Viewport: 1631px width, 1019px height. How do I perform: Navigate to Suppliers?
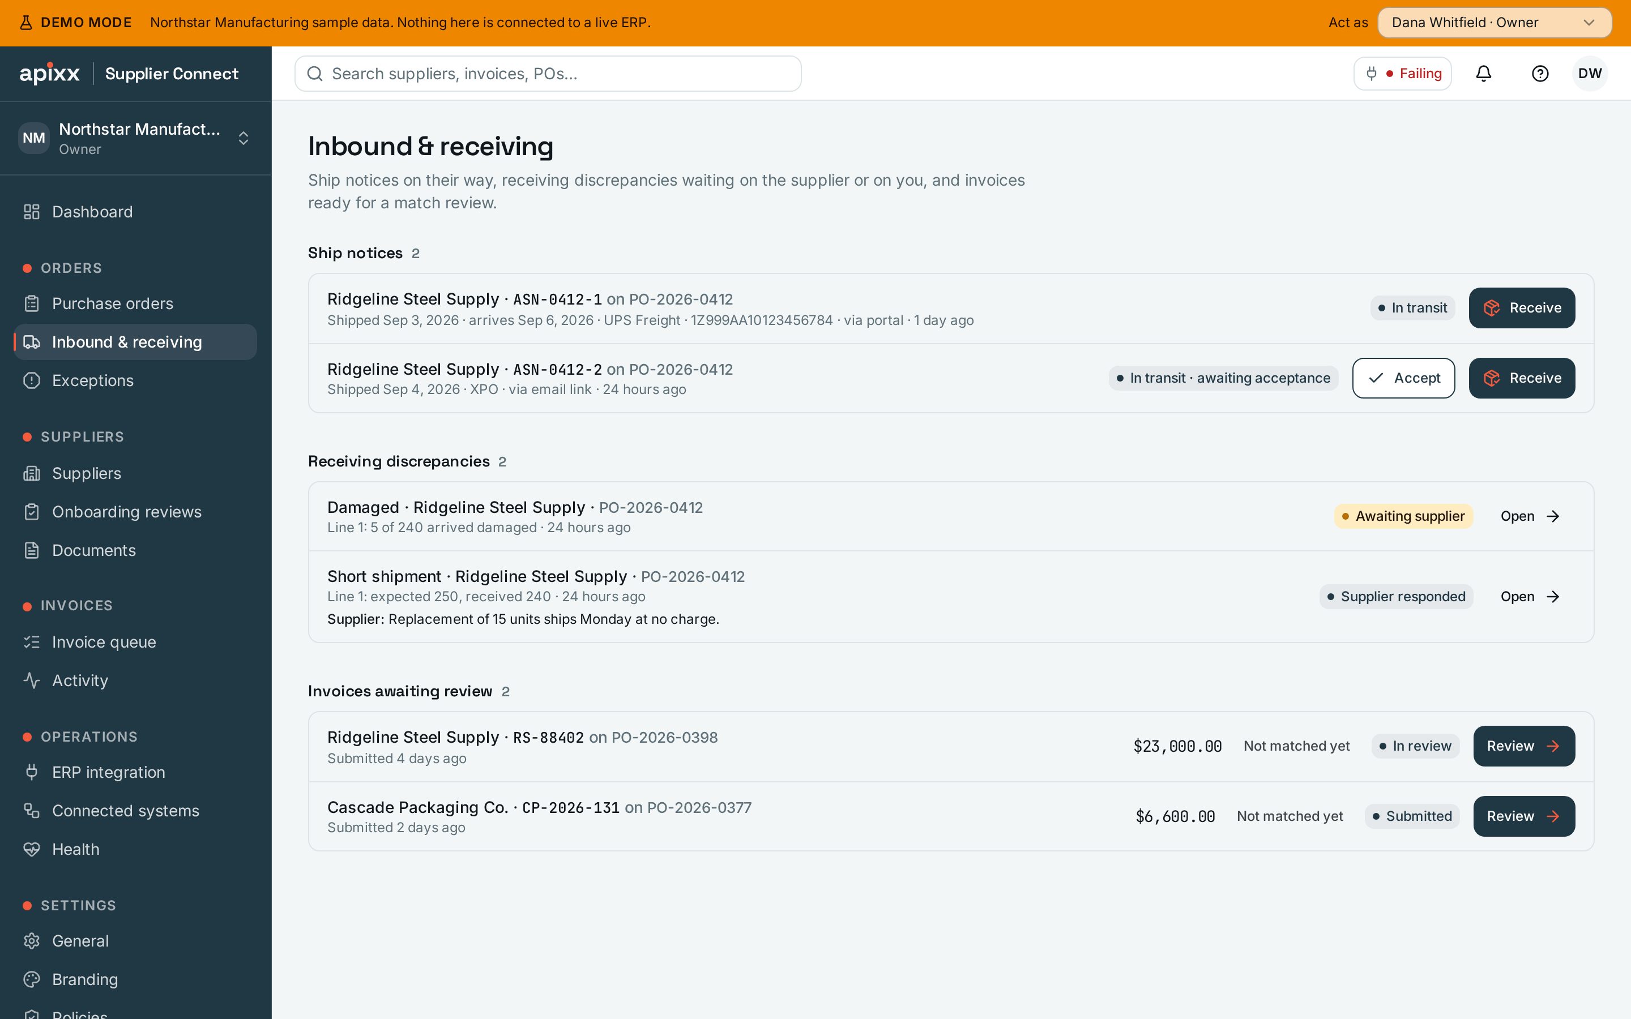pyautogui.click(x=135, y=473)
